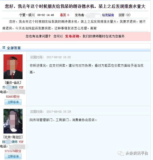
Task: Open the 重庆-渝北 lawyer profile photo
Action: click(13, 67)
